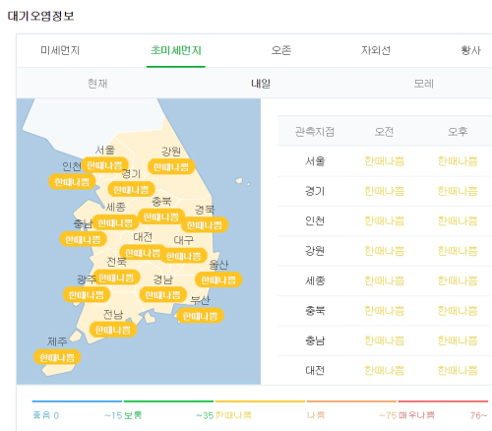Click the 광주 status badge on the map

(87, 295)
